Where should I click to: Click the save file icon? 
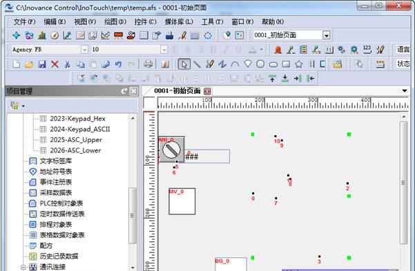[x=42, y=64]
